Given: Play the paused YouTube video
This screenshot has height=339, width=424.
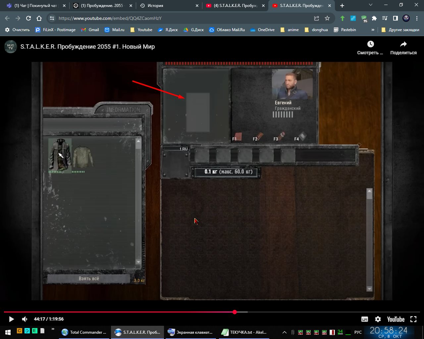Looking at the screenshot, I should pyautogui.click(x=11, y=319).
